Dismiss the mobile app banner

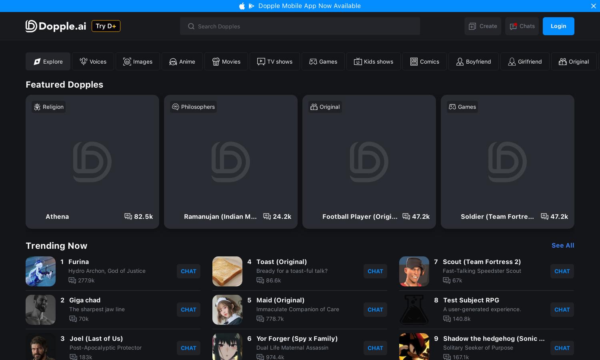[594, 6]
